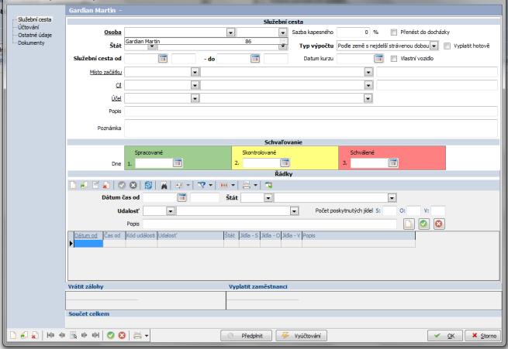Open the Účel description dropdown
Screen dimensions: 508x349
pos(368,98)
